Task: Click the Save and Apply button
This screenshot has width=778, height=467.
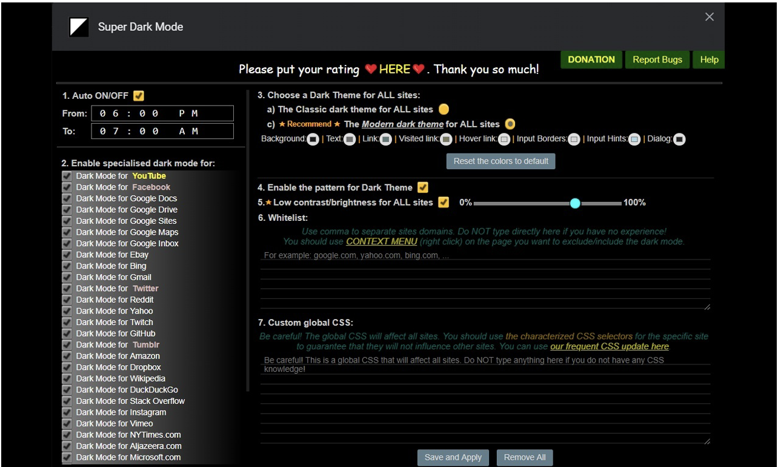Action: (x=453, y=457)
